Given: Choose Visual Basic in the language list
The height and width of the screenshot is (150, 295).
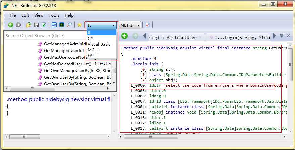Looking at the screenshot, I should point(99,44).
